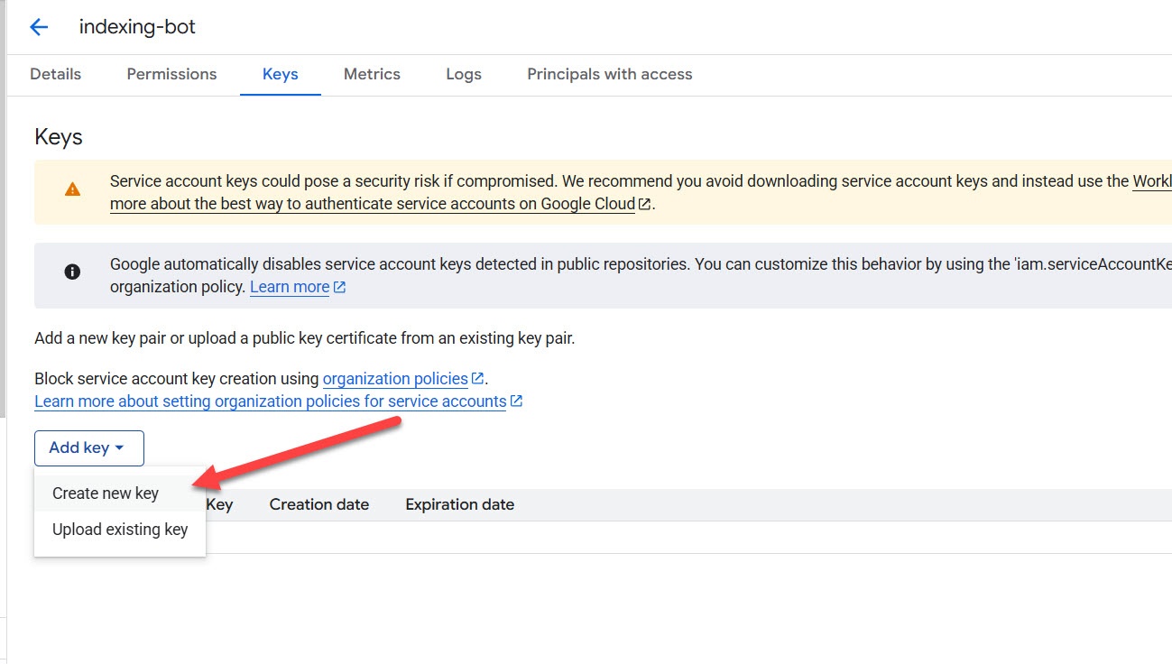Click external icon after service accounts policies link
Screen dimensions: 1172x664
(516, 401)
